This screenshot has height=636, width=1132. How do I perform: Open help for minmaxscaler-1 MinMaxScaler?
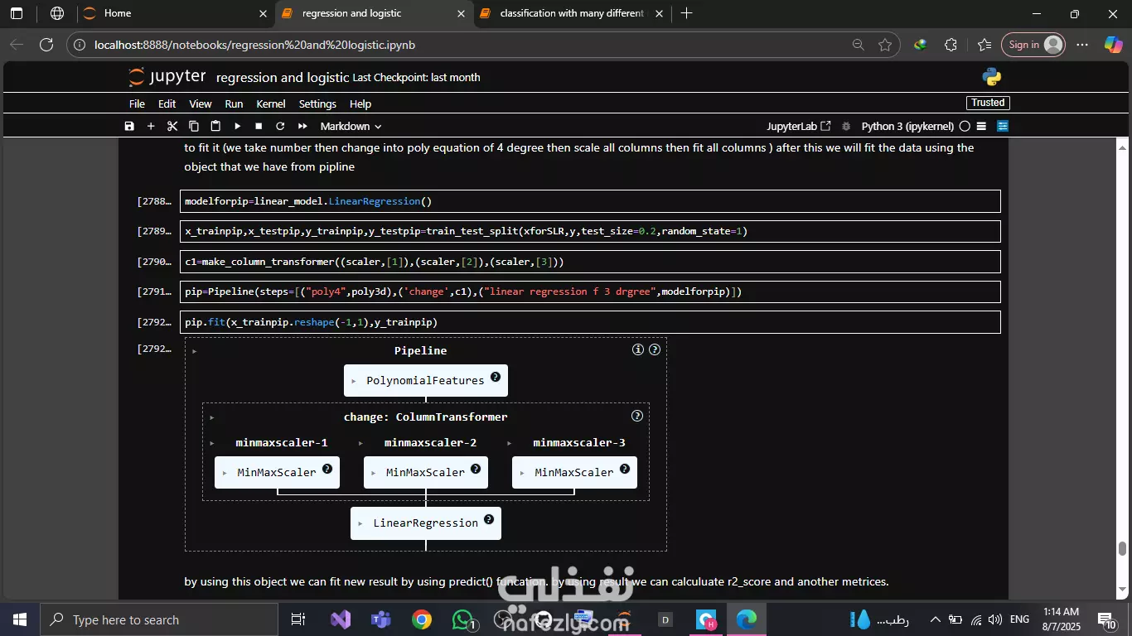coord(327,469)
